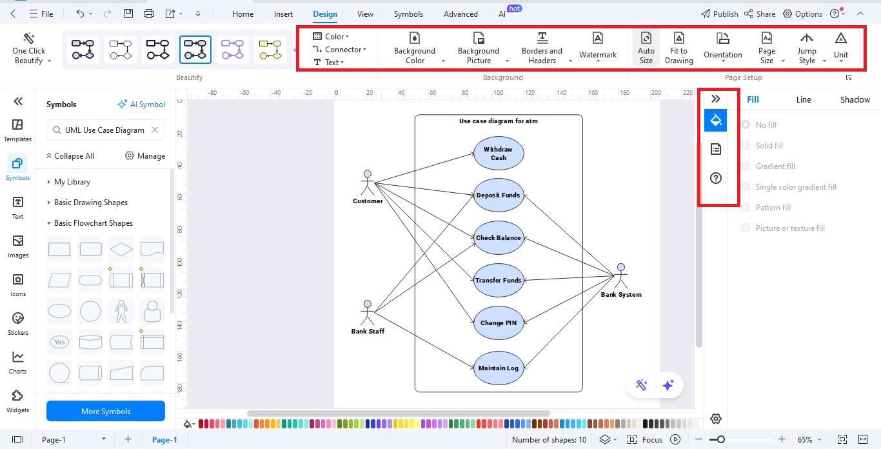Click the help icon in the right sidebar
The width and height of the screenshot is (881, 449).
tap(715, 178)
